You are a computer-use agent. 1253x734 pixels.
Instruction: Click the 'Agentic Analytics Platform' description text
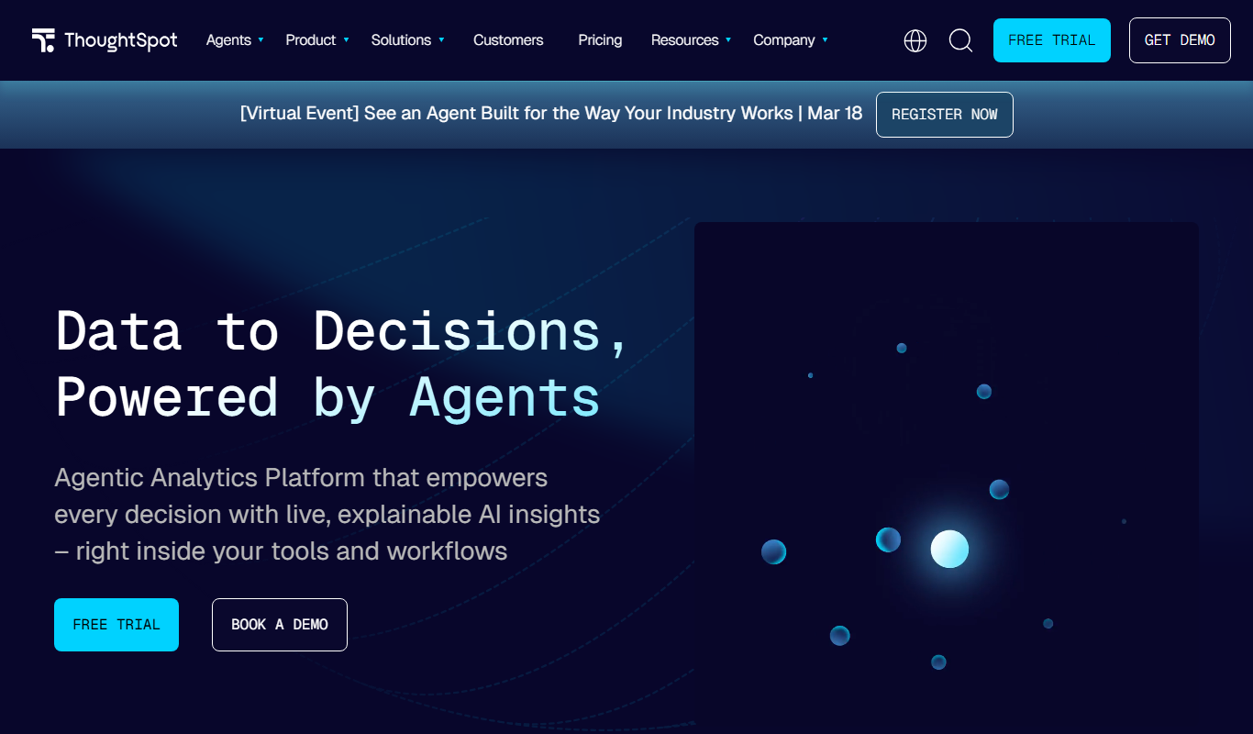[x=327, y=514]
